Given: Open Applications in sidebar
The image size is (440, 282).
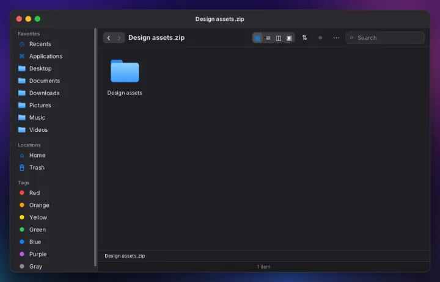Looking at the screenshot, I should coord(54,56).
